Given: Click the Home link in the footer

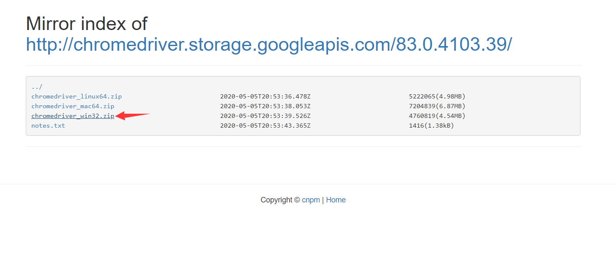Looking at the screenshot, I should pos(336,200).
